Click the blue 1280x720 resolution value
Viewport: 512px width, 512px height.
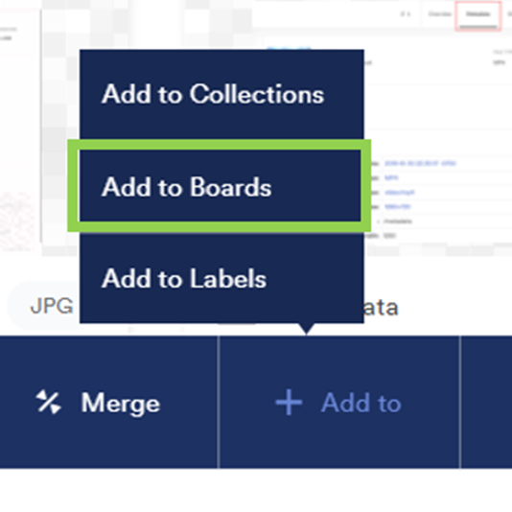397,207
